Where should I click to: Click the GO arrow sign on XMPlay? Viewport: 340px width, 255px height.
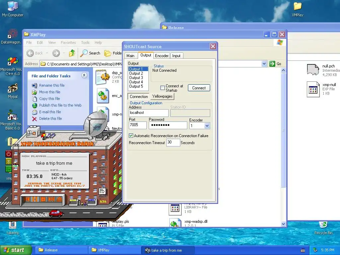102,191
